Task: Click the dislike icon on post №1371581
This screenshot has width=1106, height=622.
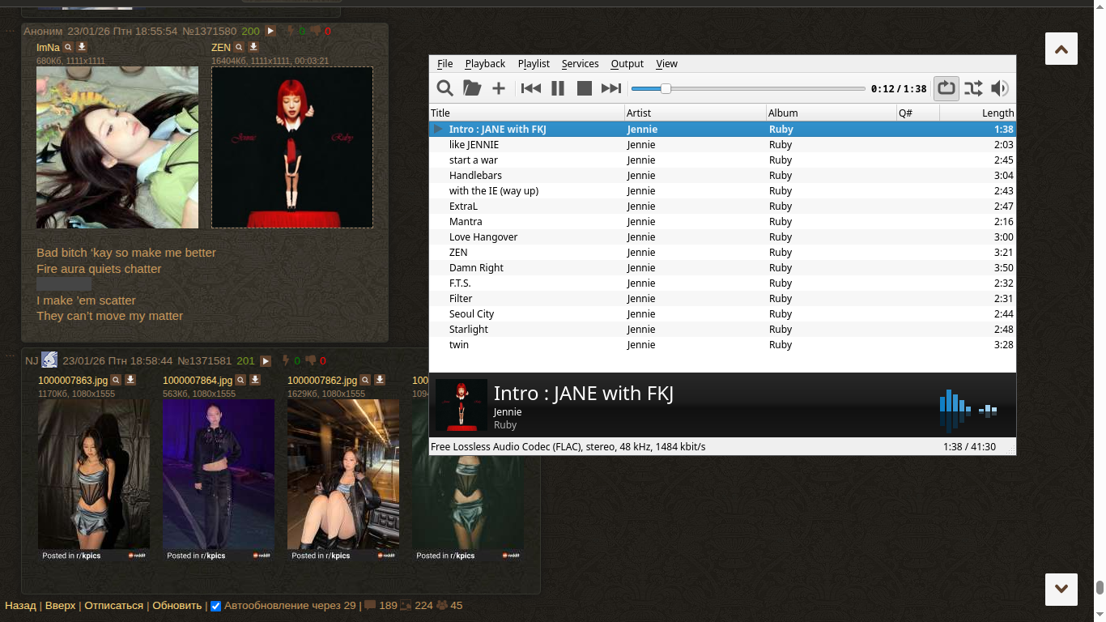Action: click(x=310, y=361)
